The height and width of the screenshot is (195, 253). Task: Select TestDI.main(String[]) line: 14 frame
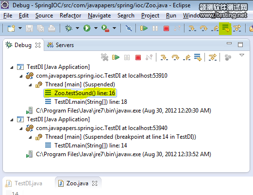point(86,146)
